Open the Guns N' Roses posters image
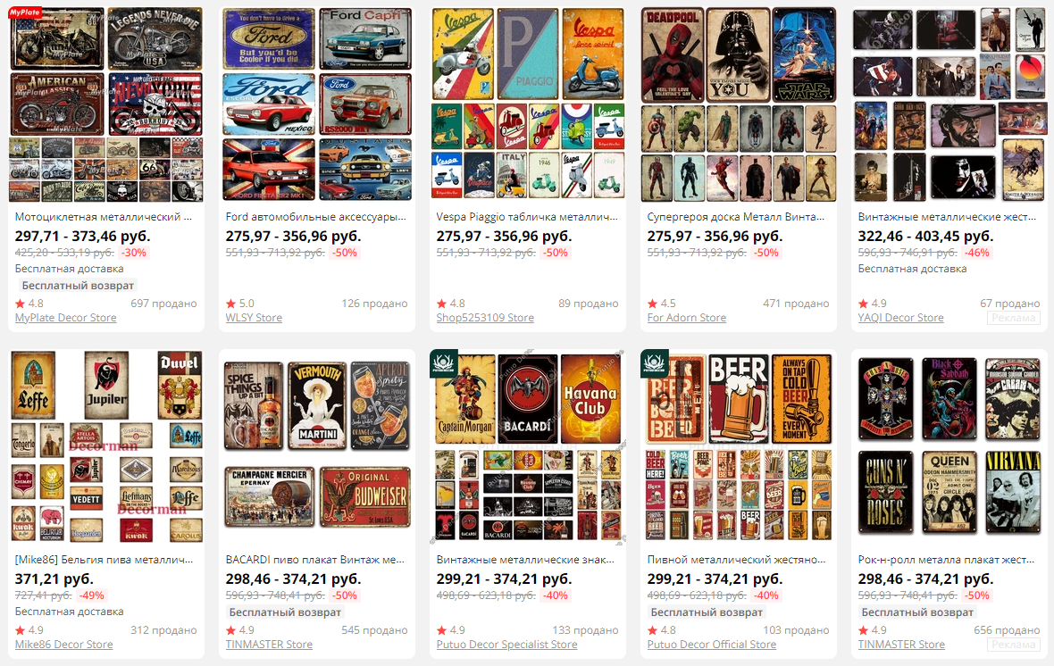Viewport: 1054px width, 666px height. 949,447
